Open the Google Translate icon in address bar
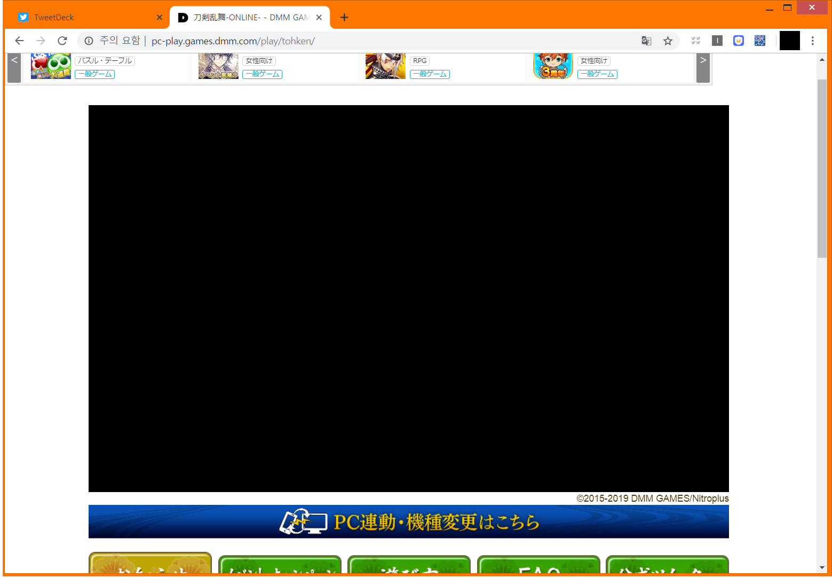This screenshot has width=832, height=578. [x=646, y=41]
